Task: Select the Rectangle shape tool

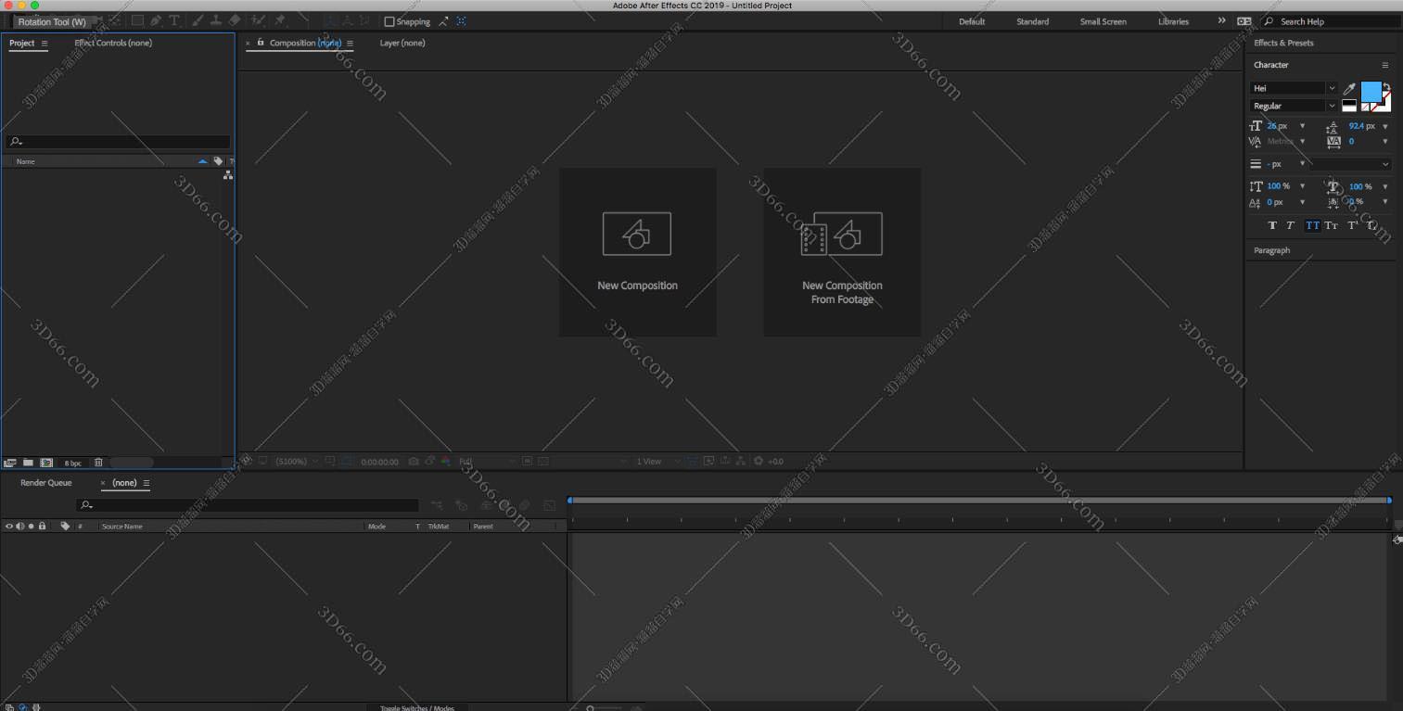Action: pyautogui.click(x=137, y=20)
